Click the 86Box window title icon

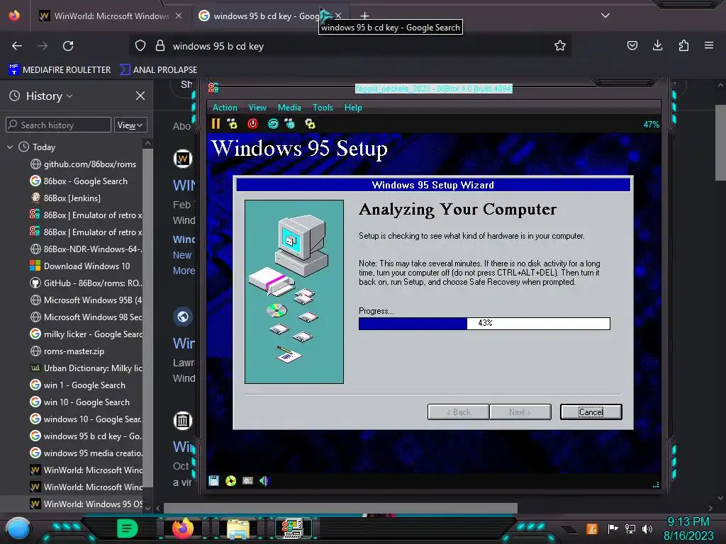tap(213, 88)
